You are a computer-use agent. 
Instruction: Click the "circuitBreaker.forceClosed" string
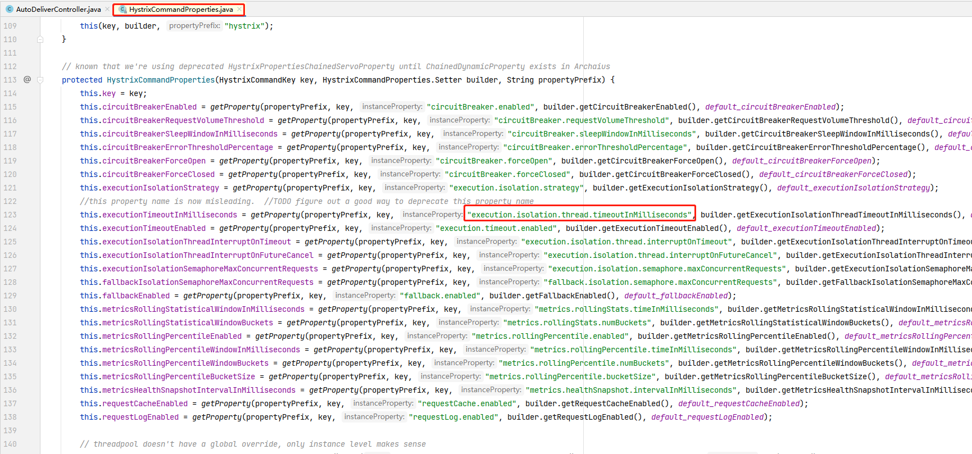pos(507,174)
